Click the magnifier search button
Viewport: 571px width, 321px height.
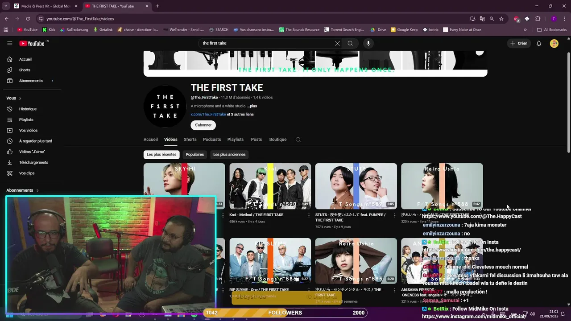(x=350, y=43)
